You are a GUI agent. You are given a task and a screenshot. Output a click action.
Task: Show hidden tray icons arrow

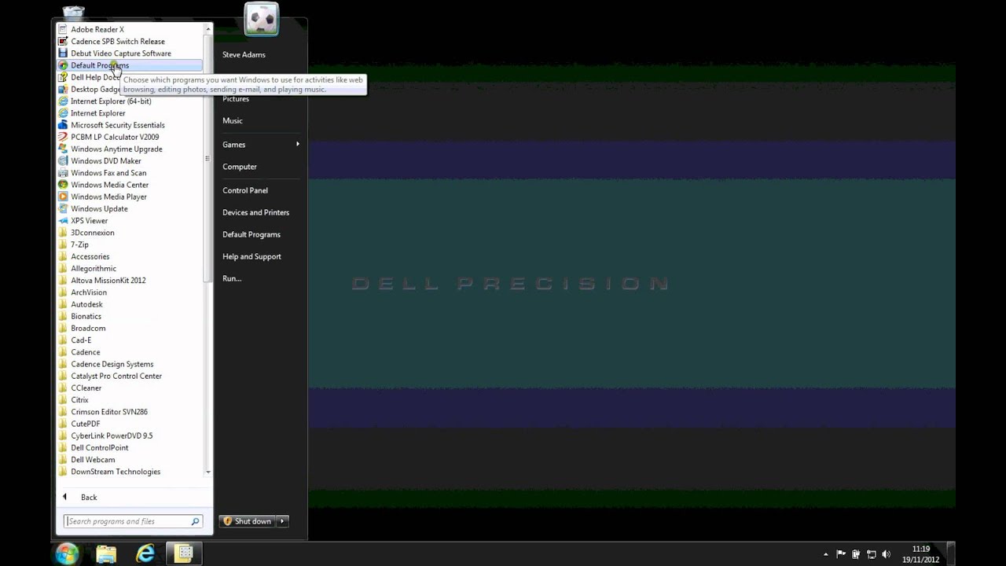[x=826, y=554]
